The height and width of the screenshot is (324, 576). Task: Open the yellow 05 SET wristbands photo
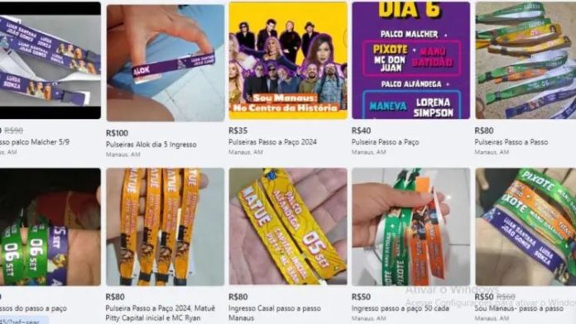(288, 226)
